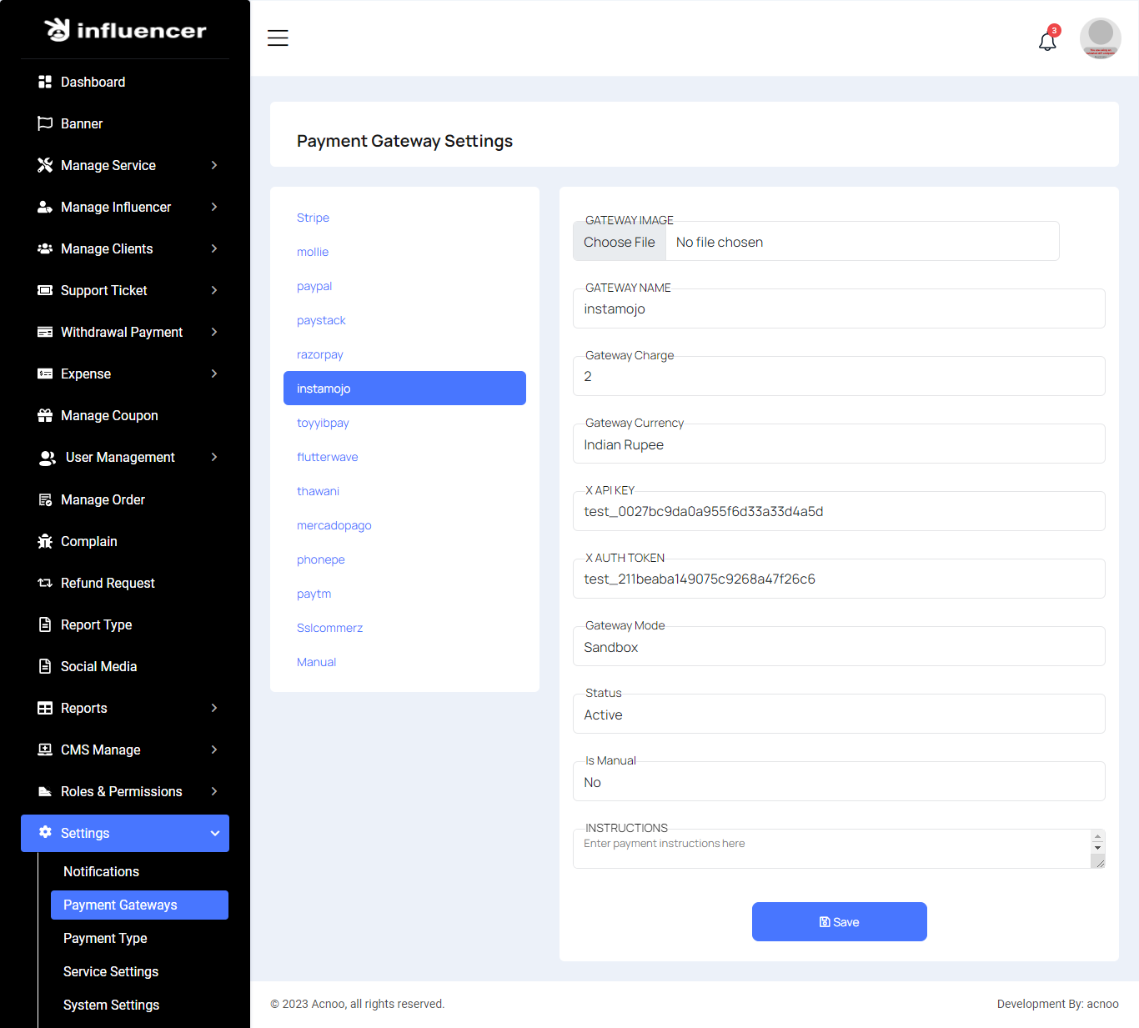This screenshot has height=1028, width=1139.
Task: Click the Manage Coupon gift icon
Action: [x=45, y=415]
